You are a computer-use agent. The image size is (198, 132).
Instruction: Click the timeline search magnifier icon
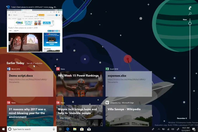coord(190,14)
